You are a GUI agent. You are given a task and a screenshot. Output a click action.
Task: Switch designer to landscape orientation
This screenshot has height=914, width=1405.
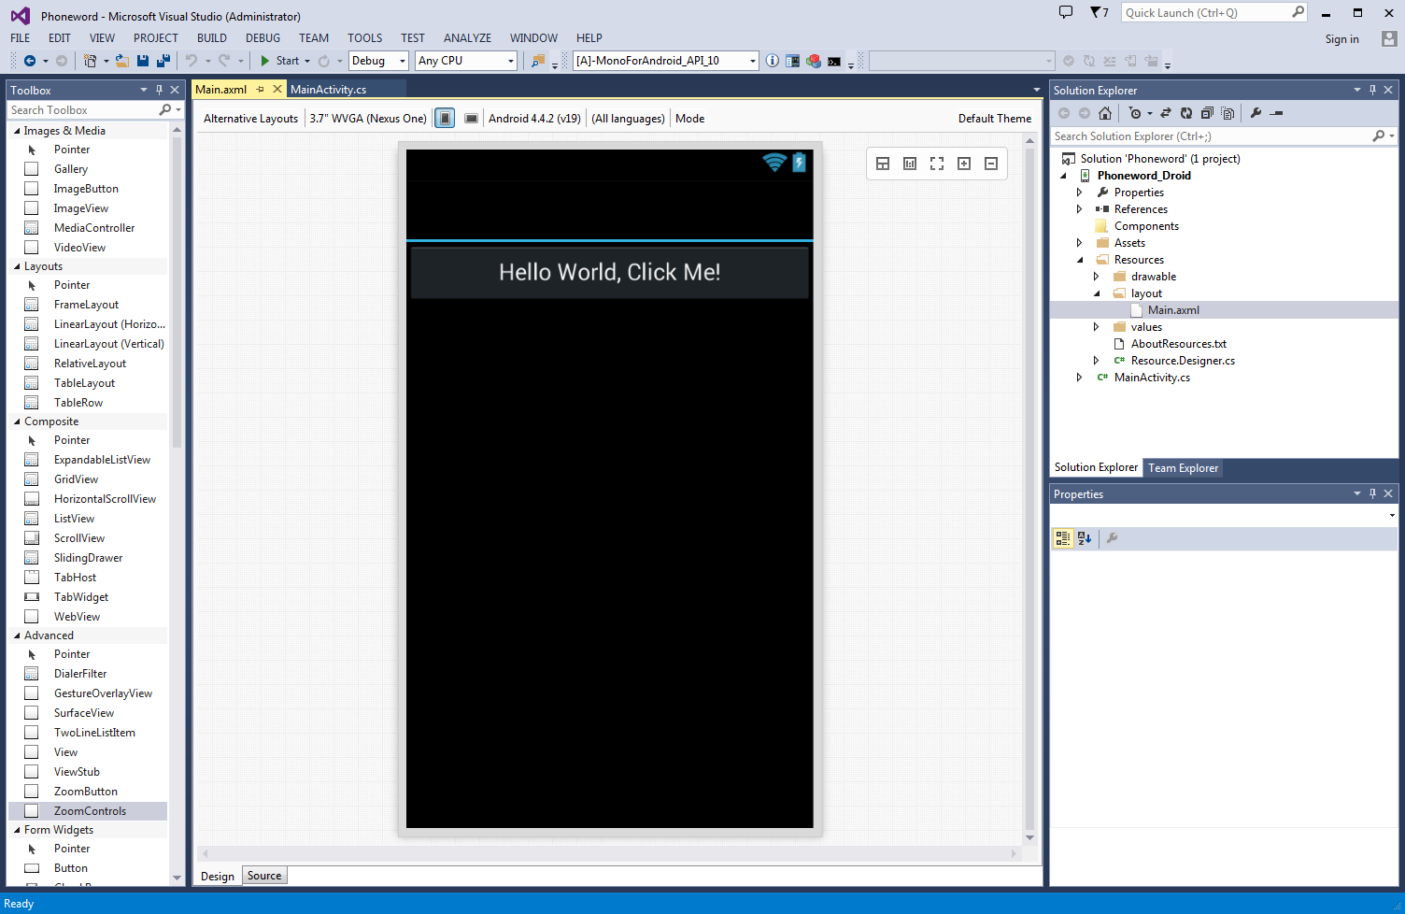[472, 119]
